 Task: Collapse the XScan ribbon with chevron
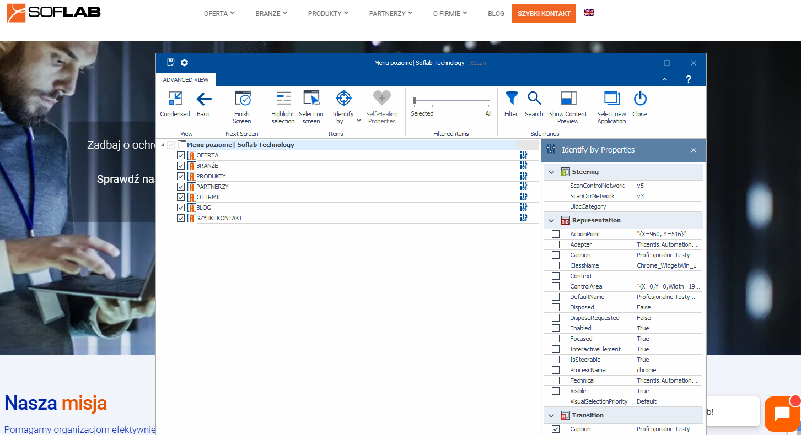(665, 79)
